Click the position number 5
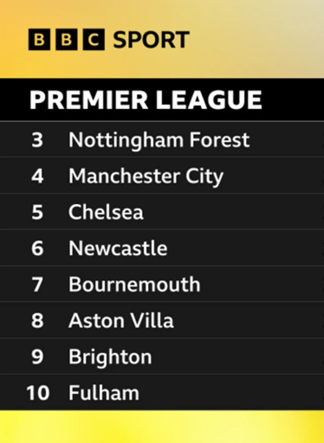 37,212
